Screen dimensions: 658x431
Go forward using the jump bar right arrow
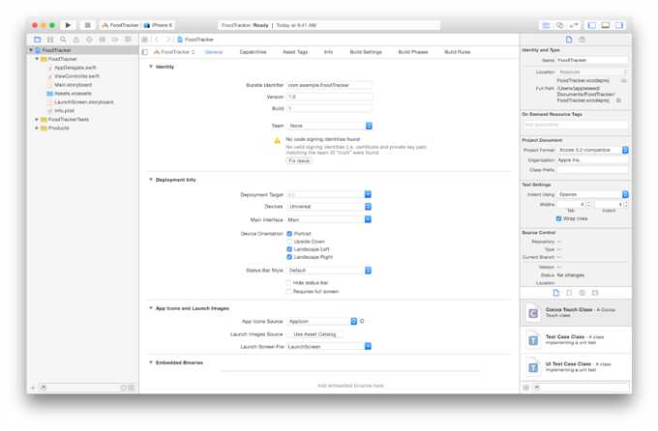click(x=168, y=40)
